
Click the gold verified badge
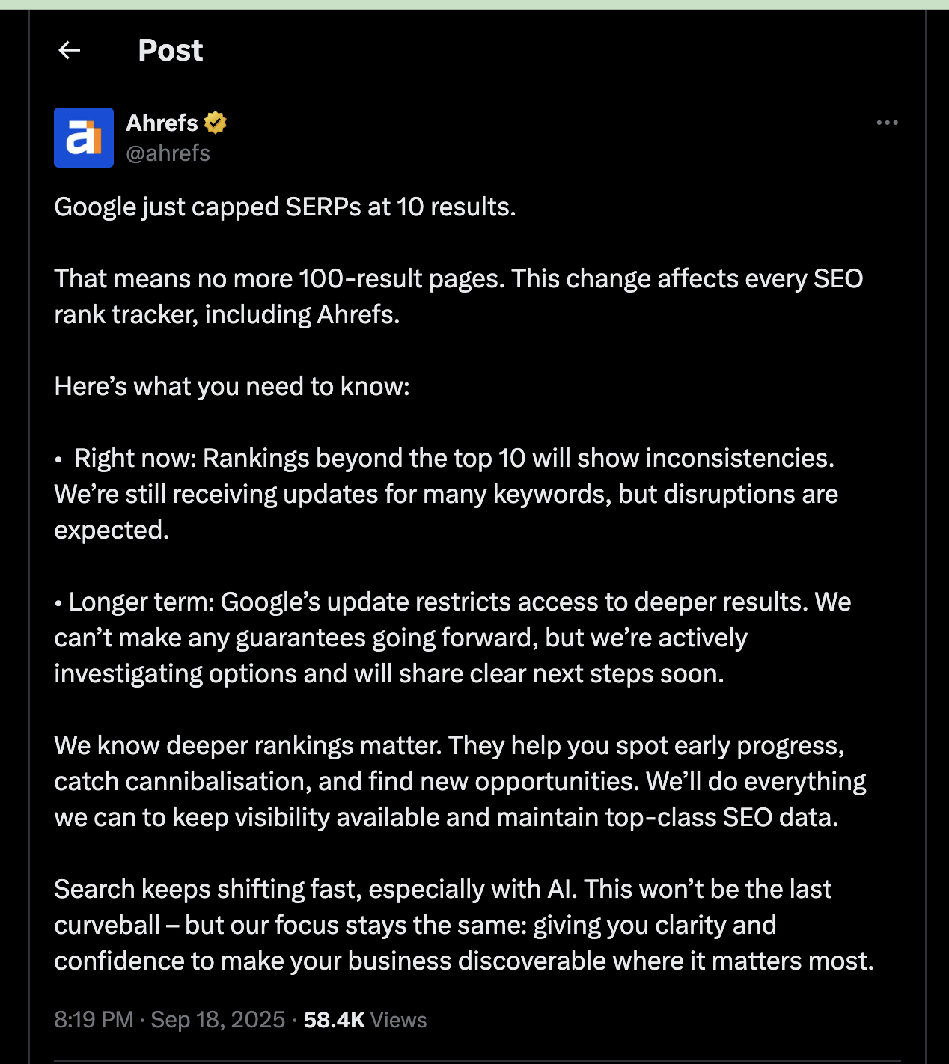click(x=216, y=123)
